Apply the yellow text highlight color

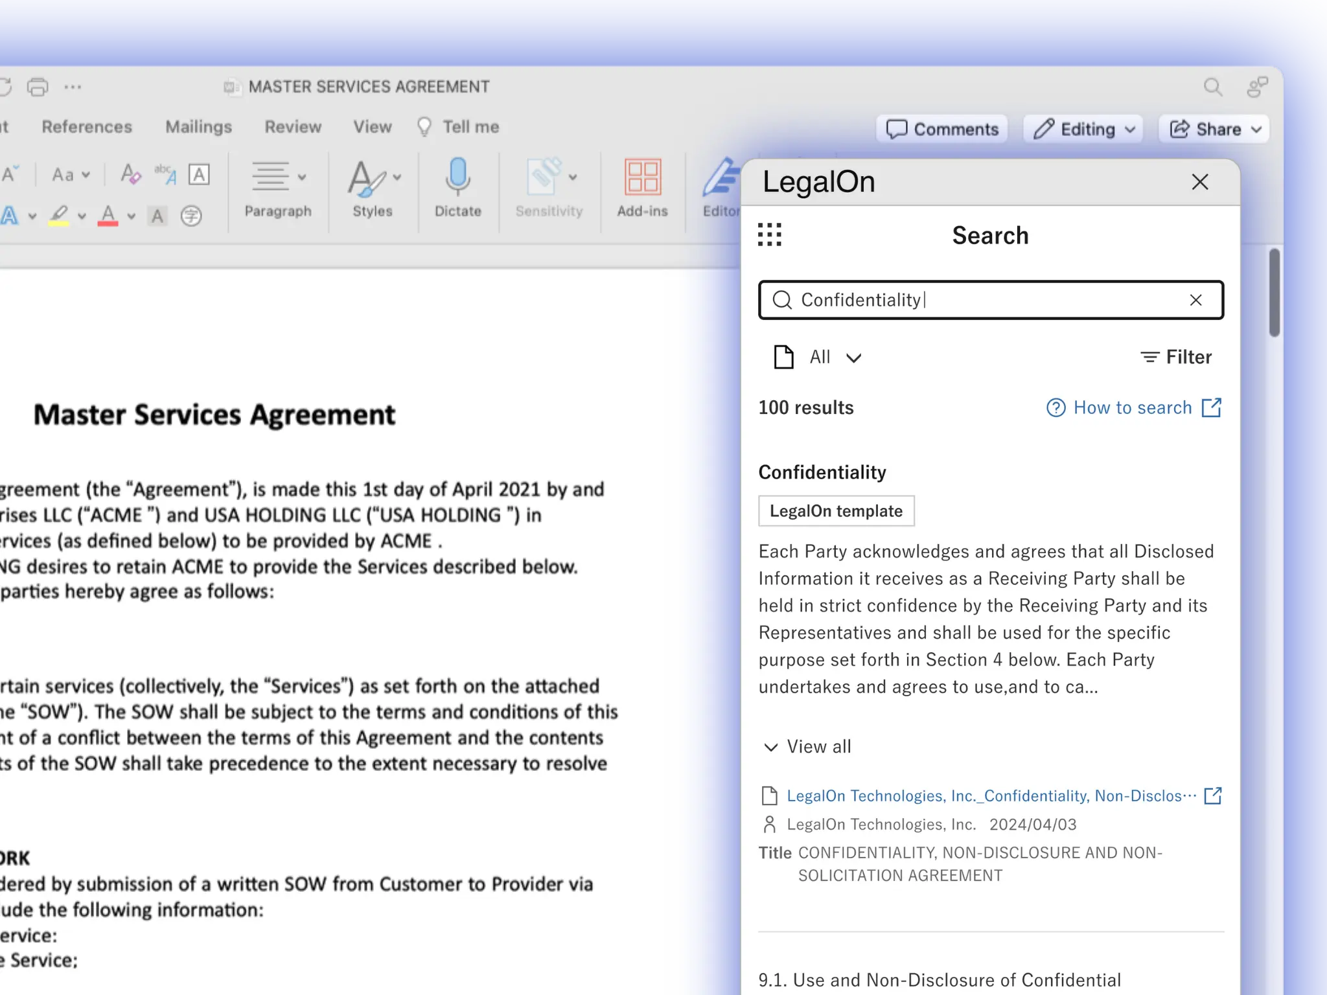point(59,215)
